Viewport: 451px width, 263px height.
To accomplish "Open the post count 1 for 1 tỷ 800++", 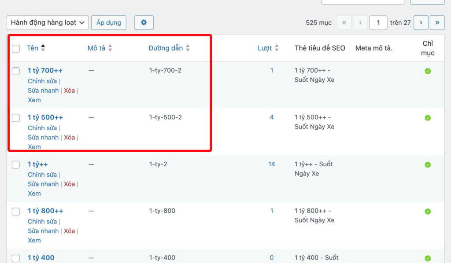I will coord(272,211).
